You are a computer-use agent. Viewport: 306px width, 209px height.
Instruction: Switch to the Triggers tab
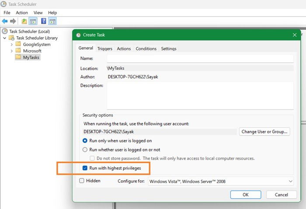(x=104, y=49)
